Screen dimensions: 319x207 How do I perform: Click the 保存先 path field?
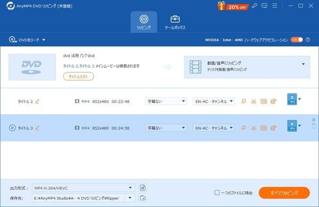pos(78,198)
